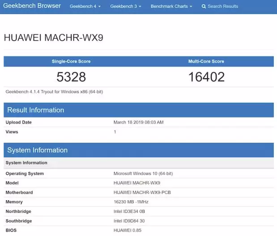Select the single-core score 5328

(x=71, y=77)
